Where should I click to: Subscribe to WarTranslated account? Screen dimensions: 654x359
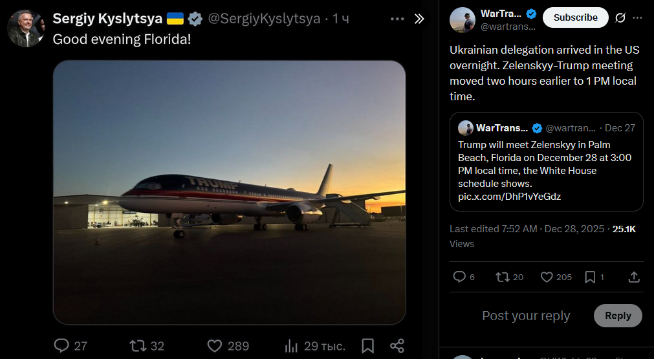click(x=575, y=17)
